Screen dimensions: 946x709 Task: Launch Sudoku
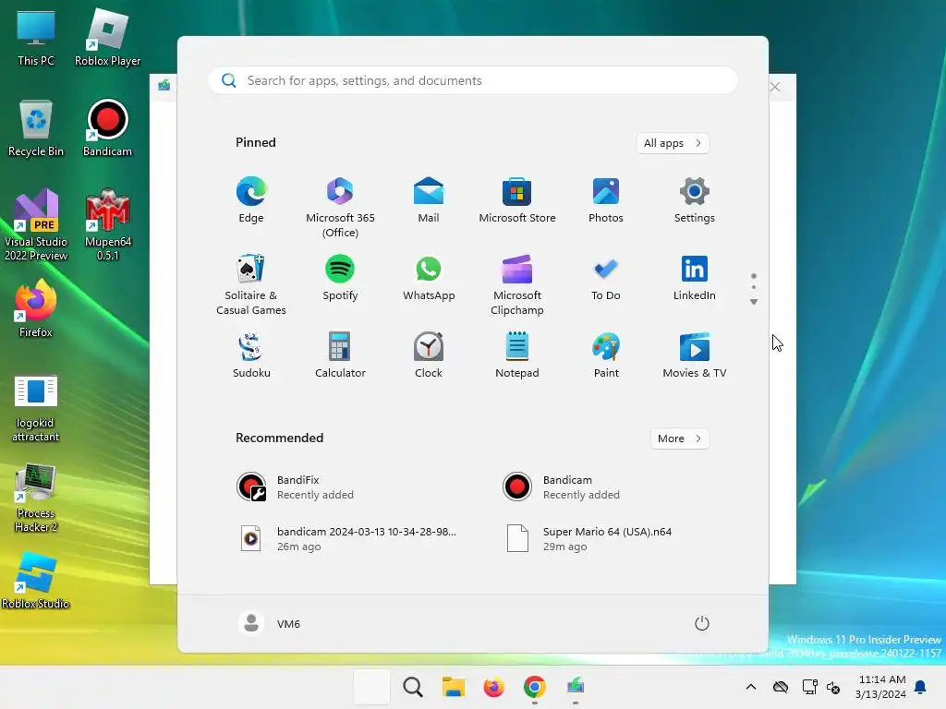coord(251,355)
